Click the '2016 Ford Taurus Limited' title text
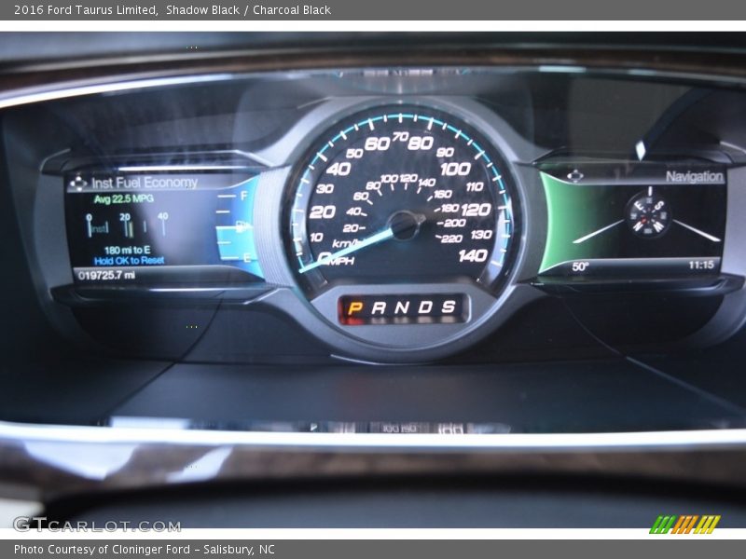 [x=86, y=10]
